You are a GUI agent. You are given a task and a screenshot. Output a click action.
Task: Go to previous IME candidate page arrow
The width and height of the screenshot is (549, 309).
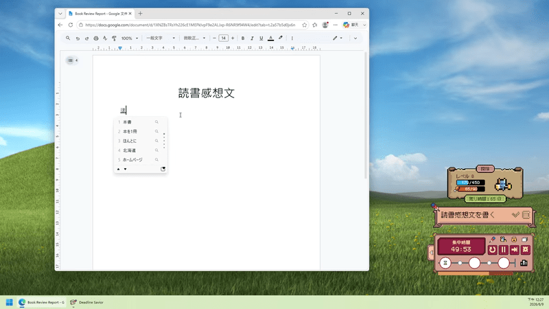(x=118, y=169)
